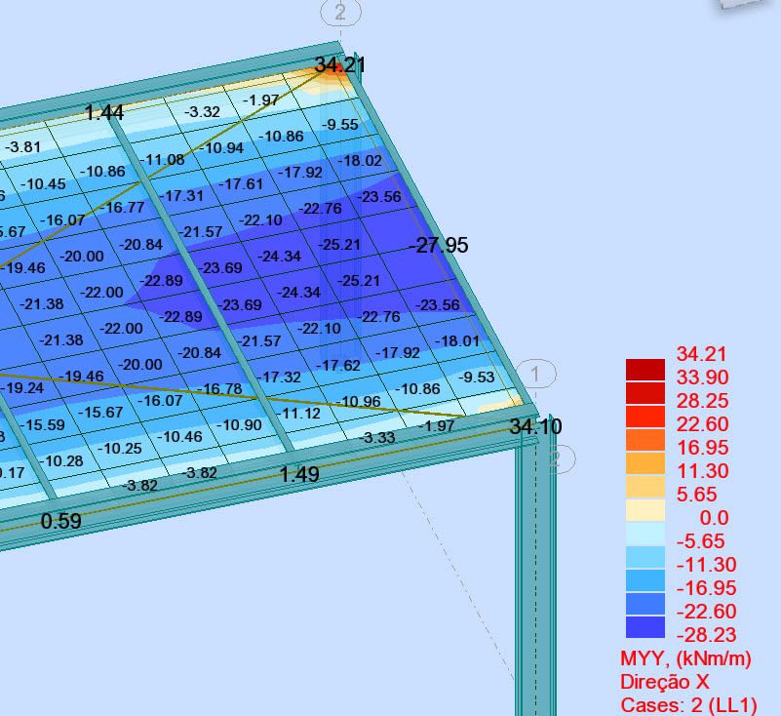The width and height of the screenshot is (781, 716).
Task: Click the -18.02 panel value
Action: (360, 160)
